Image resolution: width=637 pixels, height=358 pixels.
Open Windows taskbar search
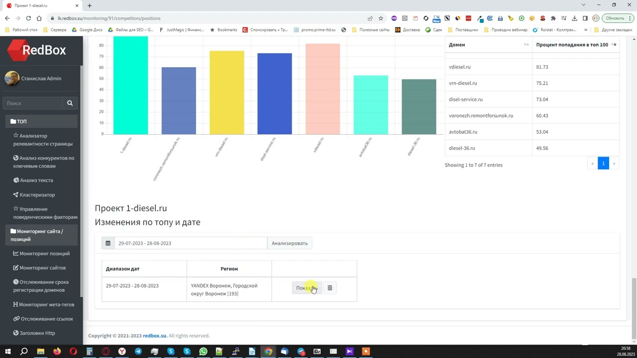(24, 352)
